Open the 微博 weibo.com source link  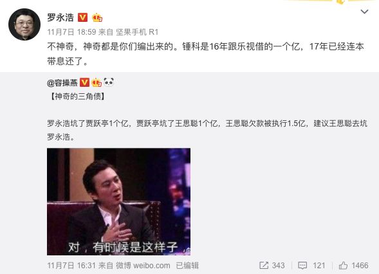click(x=143, y=266)
